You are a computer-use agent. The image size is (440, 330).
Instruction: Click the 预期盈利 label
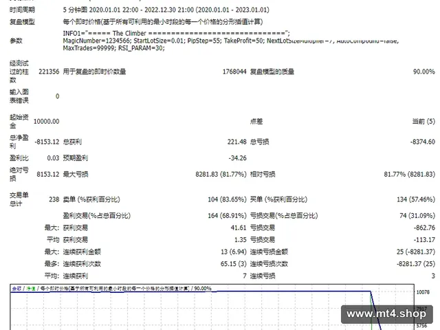coord(76,158)
